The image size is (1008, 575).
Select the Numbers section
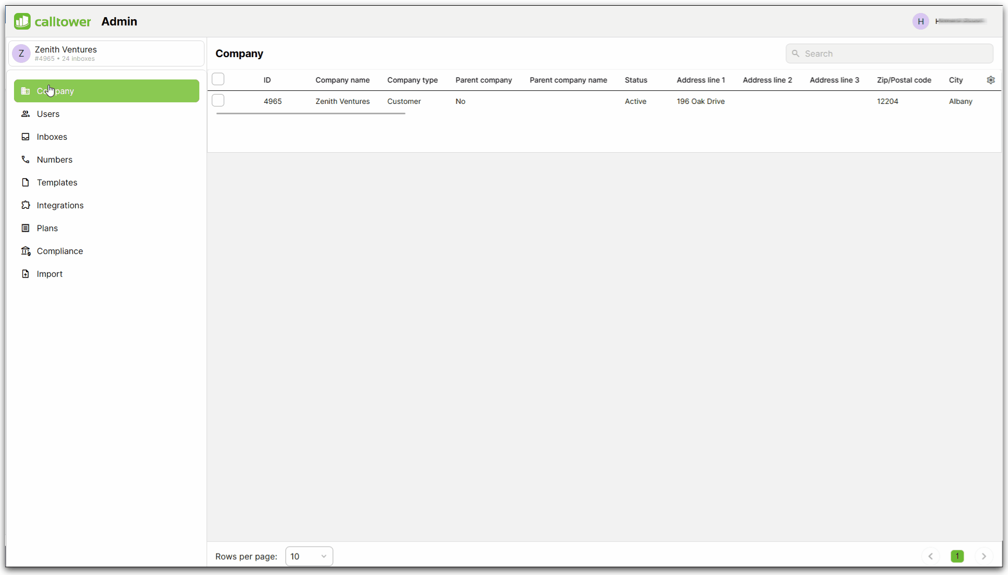[x=54, y=159]
